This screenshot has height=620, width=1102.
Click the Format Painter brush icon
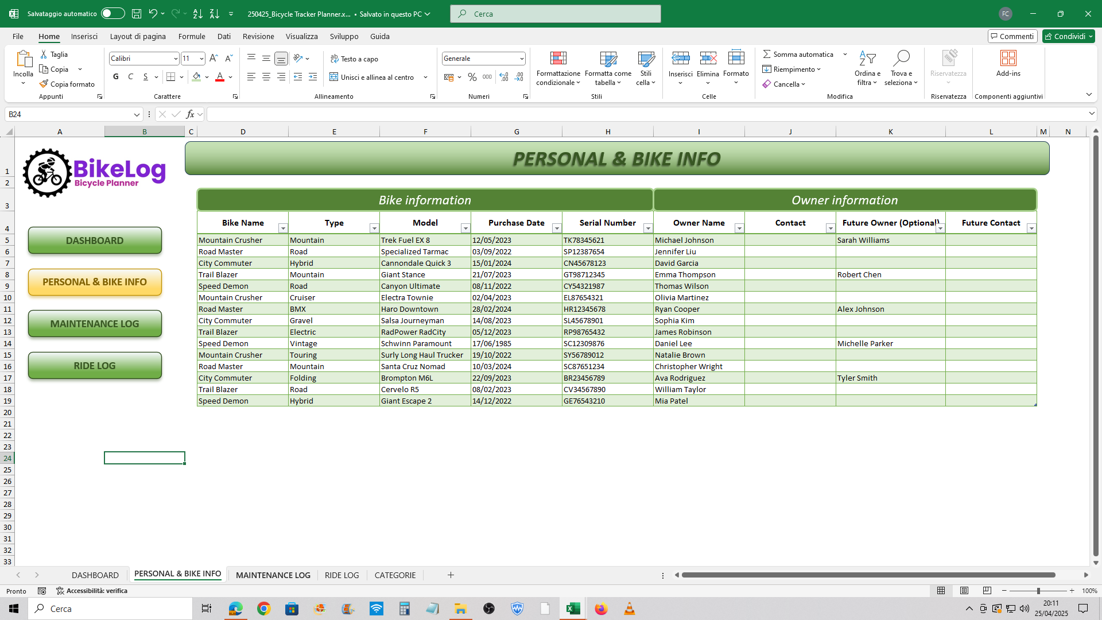point(44,84)
